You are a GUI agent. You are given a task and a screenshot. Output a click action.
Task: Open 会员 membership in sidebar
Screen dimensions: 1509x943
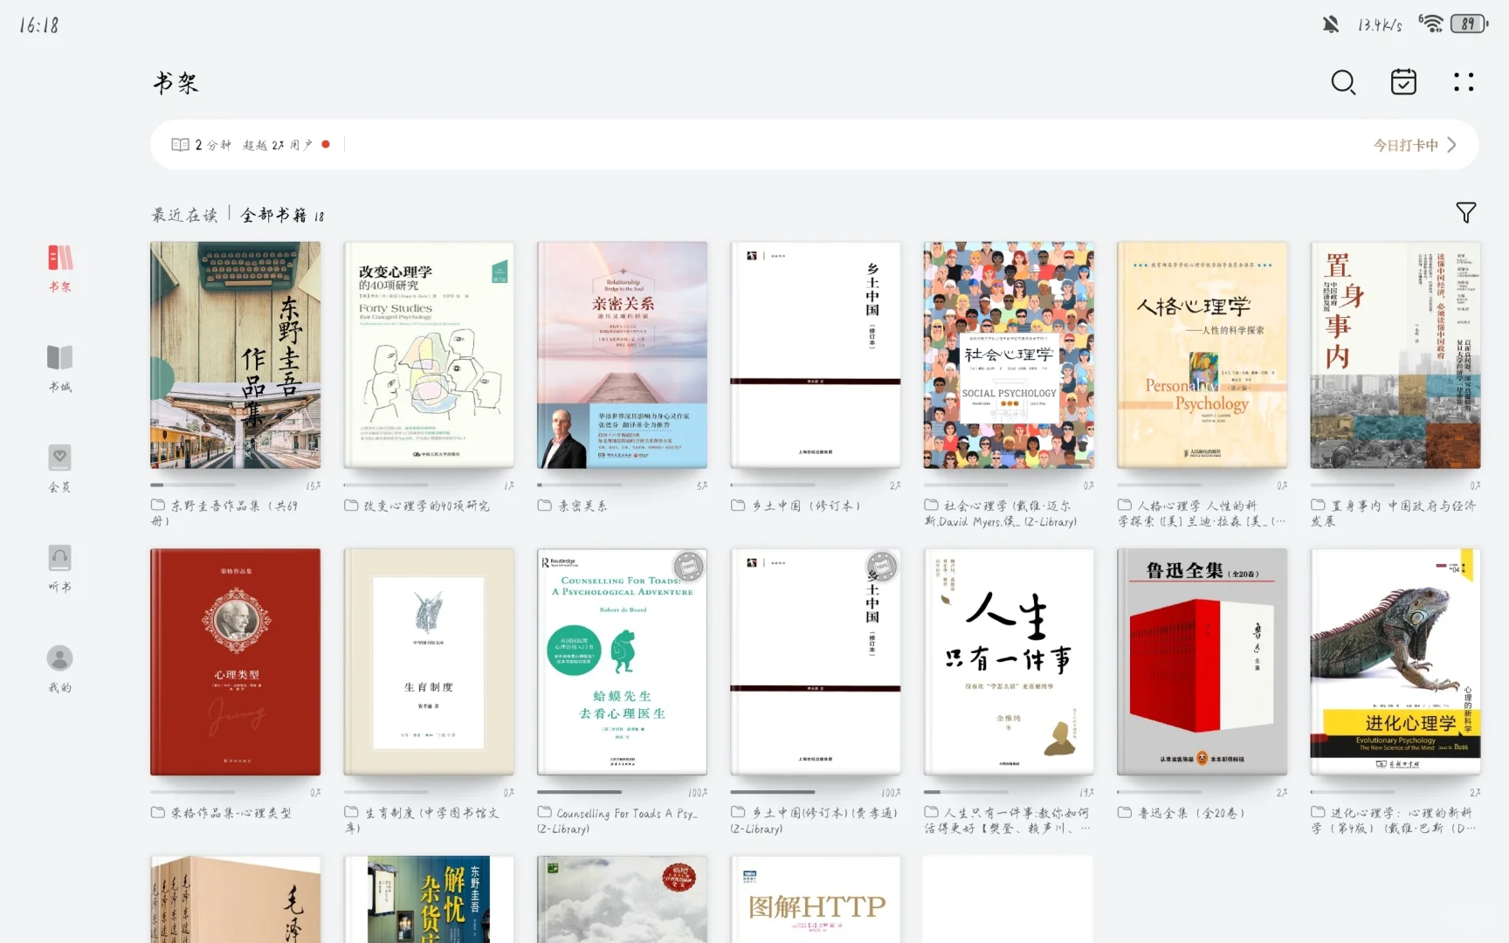click(59, 469)
